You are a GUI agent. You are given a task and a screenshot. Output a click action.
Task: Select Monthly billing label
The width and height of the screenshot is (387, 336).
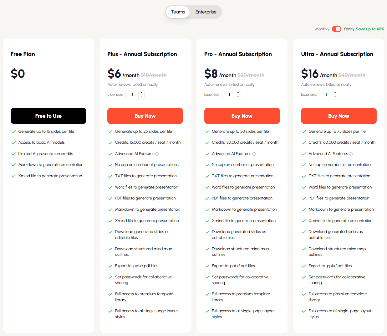click(x=322, y=29)
